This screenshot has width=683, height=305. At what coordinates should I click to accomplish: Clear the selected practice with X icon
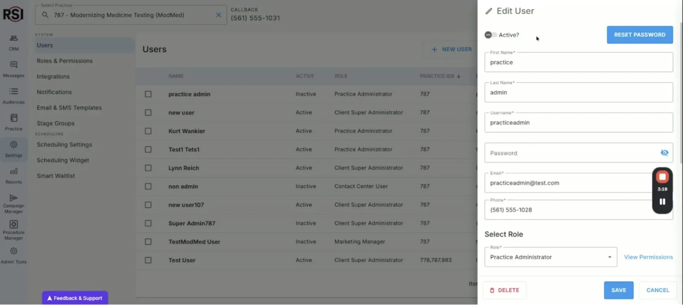coord(219,15)
